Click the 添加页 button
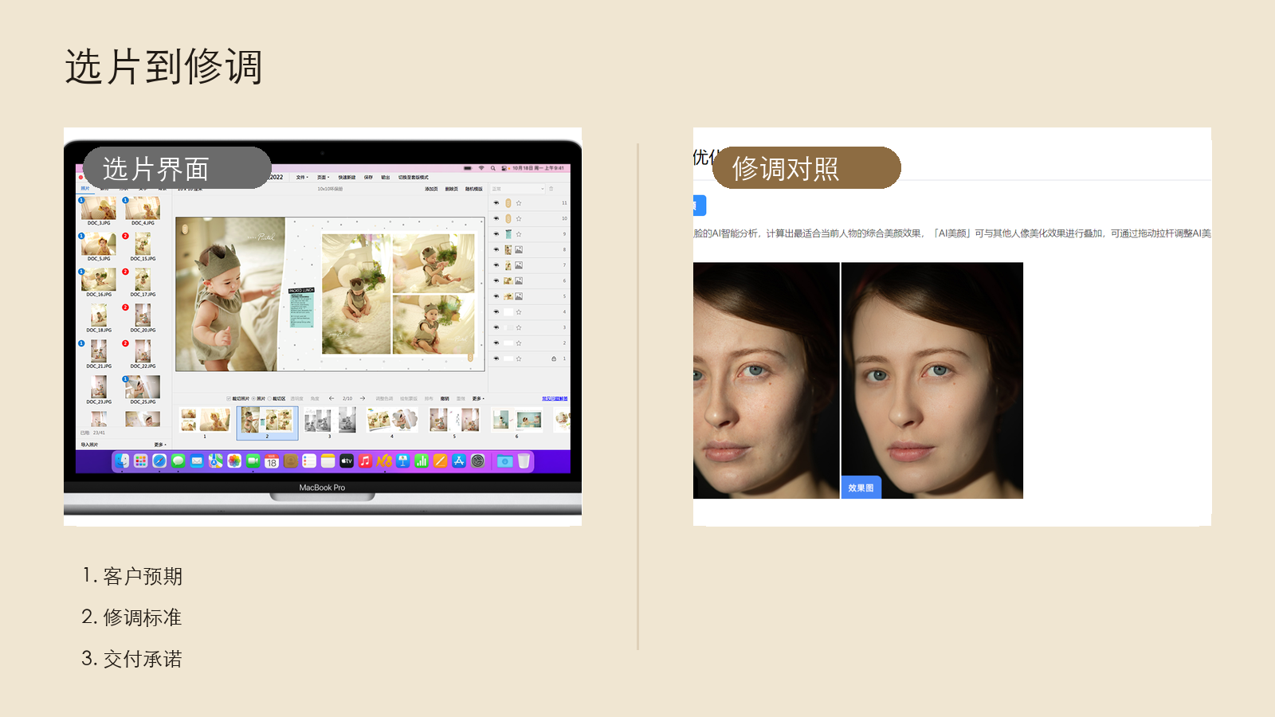This screenshot has height=717, width=1275. [x=431, y=189]
